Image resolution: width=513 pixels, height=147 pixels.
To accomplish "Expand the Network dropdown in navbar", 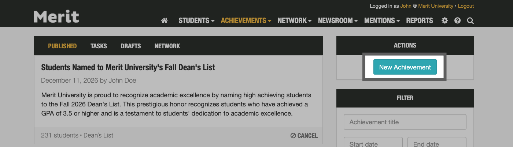I will click(294, 21).
